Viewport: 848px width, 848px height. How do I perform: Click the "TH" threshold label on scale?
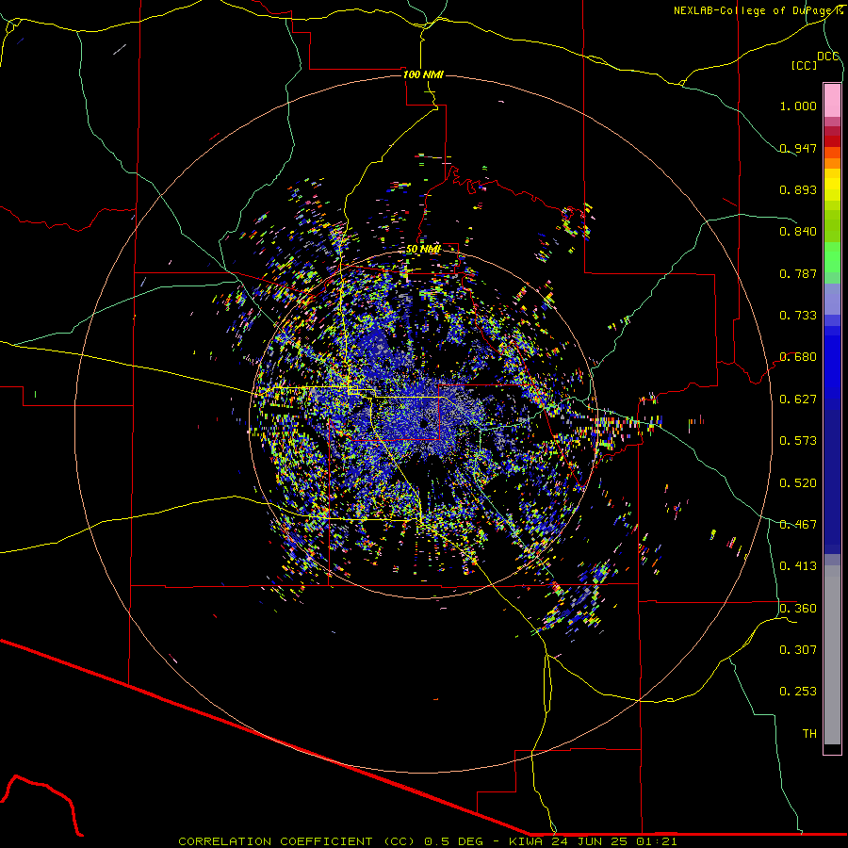809,734
